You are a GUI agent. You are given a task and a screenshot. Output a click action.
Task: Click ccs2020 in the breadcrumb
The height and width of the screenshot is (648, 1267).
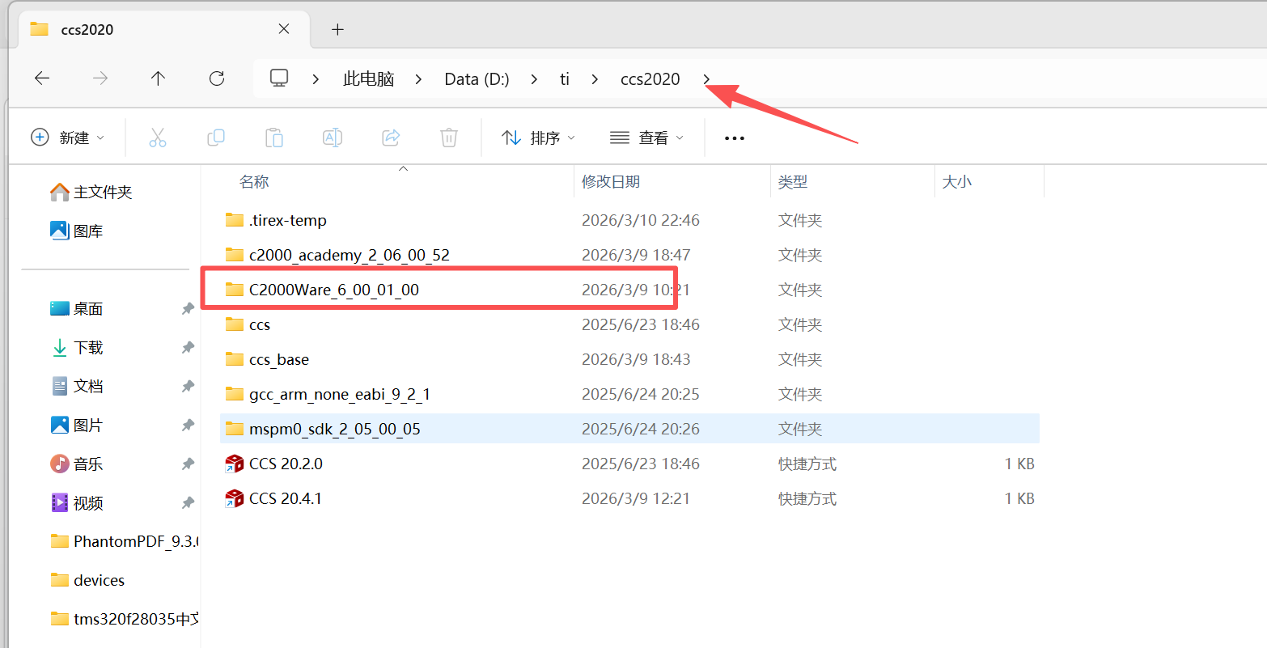(x=650, y=78)
